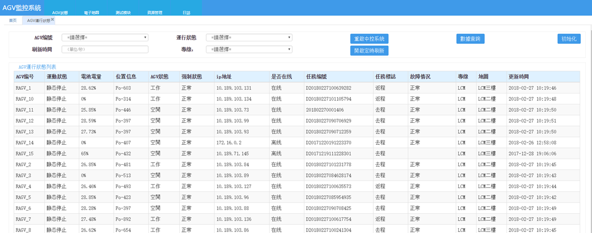Select the RAGV_14 row name cell
The image size is (592, 233).
[x=25, y=143]
